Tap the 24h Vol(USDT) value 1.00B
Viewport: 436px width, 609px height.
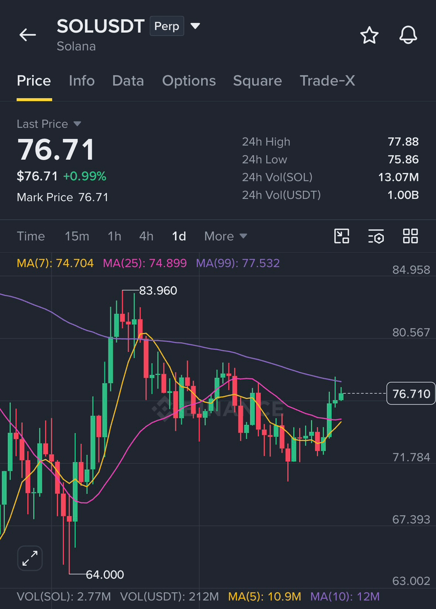pyautogui.click(x=403, y=195)
